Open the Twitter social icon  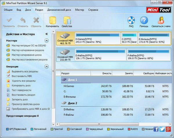[x=162, y=129]
